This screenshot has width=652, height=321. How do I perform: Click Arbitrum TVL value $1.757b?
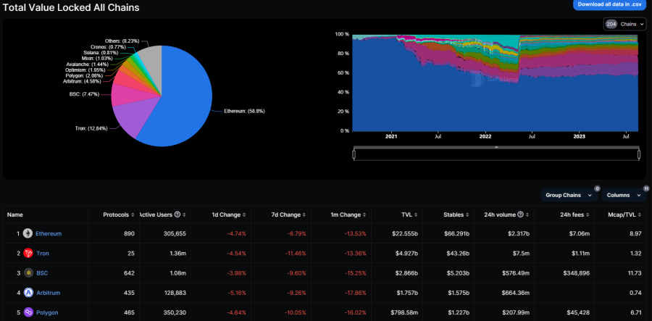[x=406, y=293]
